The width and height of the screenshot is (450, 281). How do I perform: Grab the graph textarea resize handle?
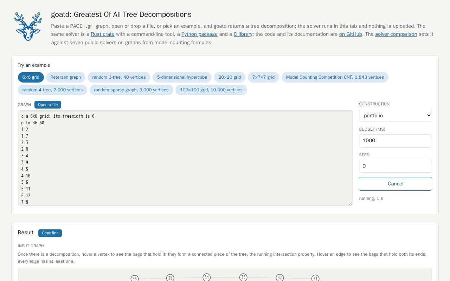(x=351, y=203)
